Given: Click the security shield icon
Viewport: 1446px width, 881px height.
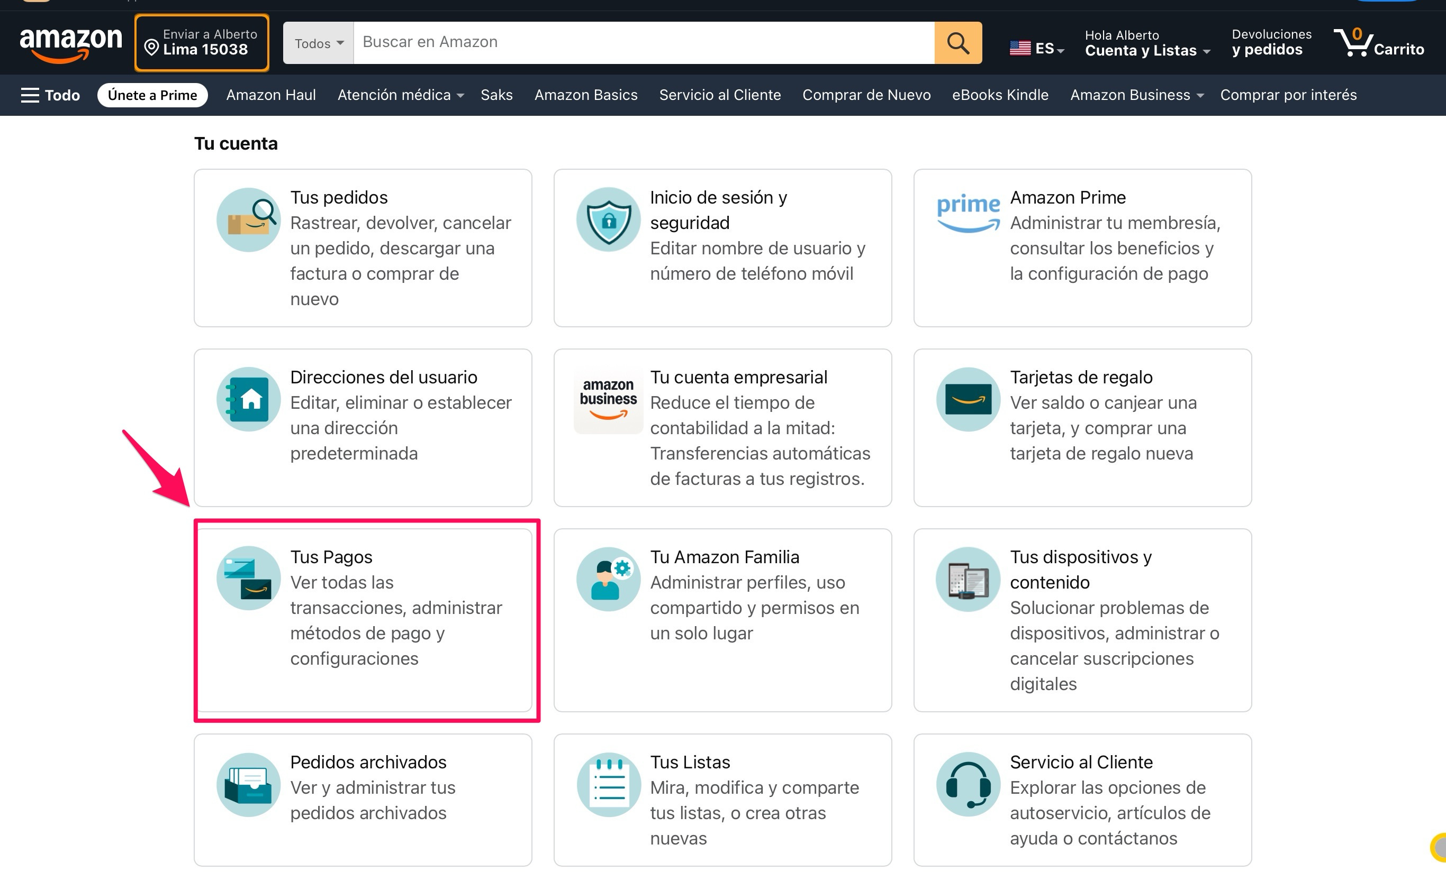Looking at the screenshot, I should 608,220.
